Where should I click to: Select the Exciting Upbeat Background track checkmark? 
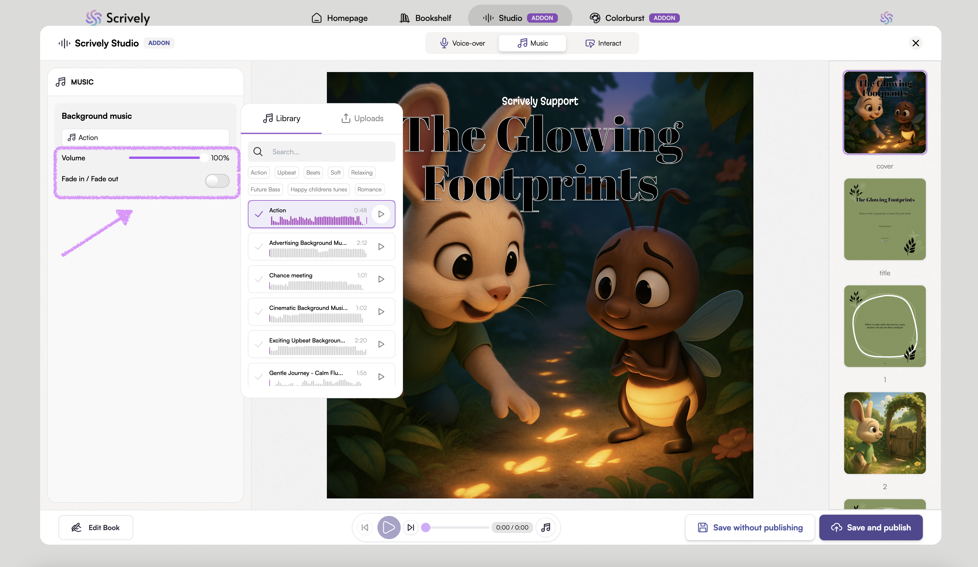(x=259, y=344)
